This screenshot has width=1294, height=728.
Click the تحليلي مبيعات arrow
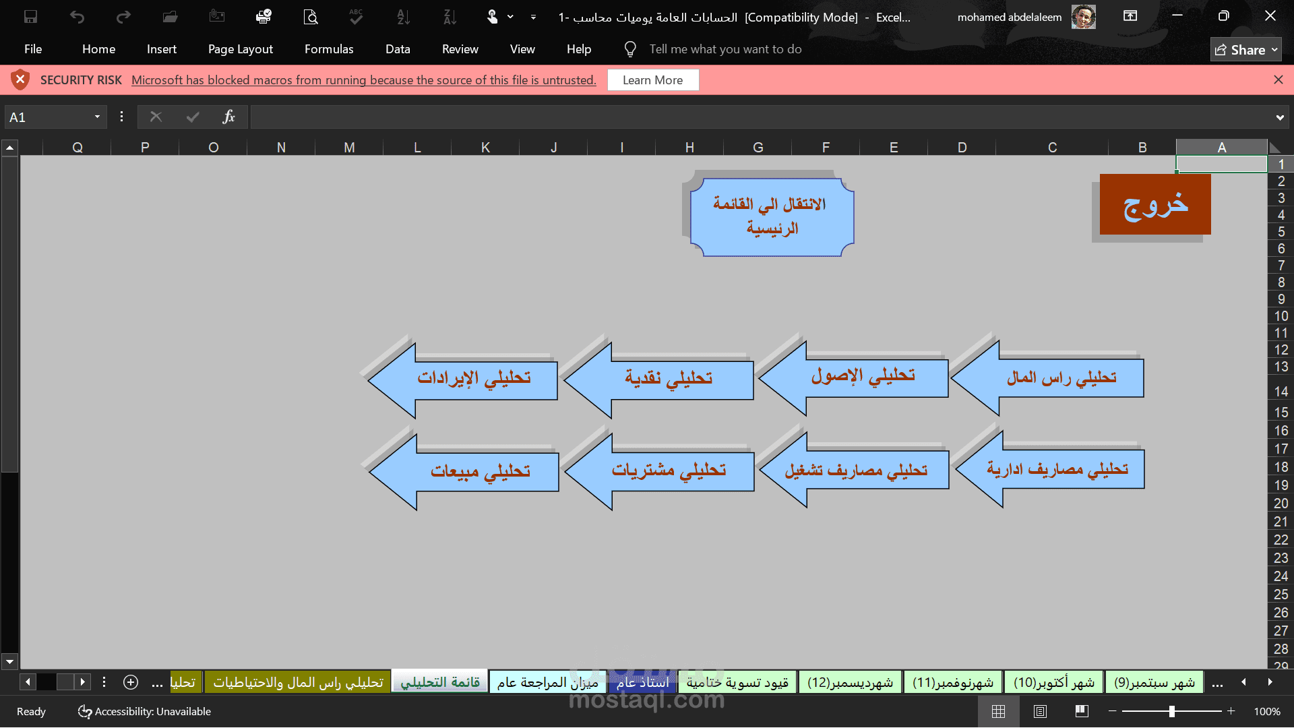click(464, 472)
